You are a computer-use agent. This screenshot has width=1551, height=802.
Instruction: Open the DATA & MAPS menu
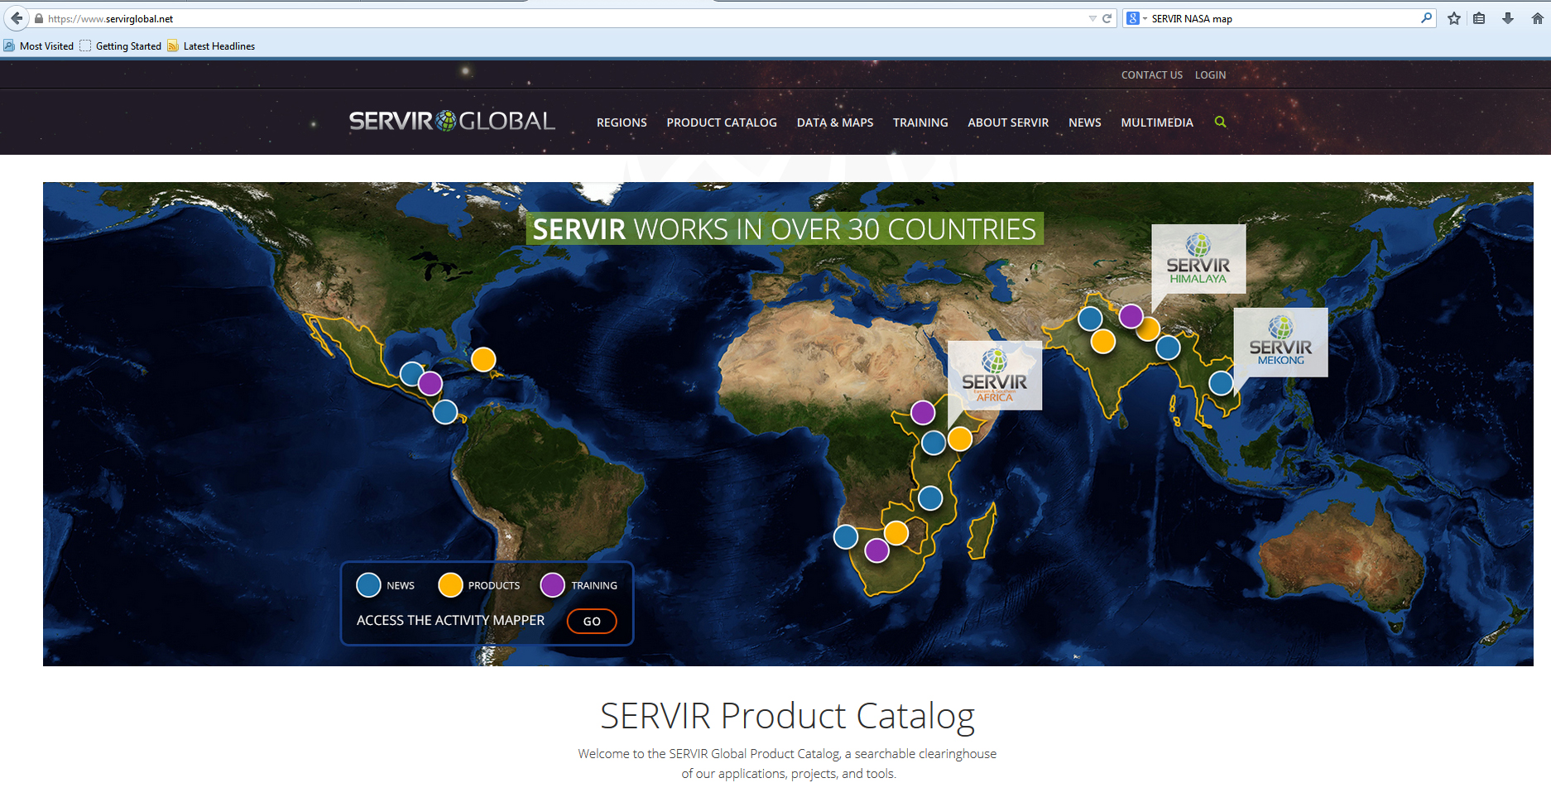[x=835, y=122]
